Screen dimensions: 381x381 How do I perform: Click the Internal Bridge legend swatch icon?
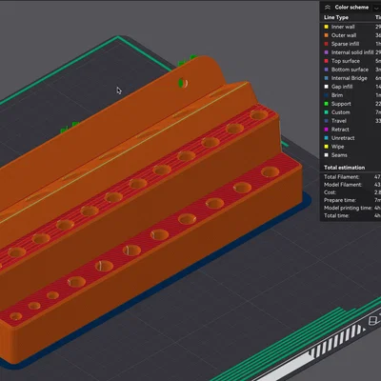pos(326,78)
